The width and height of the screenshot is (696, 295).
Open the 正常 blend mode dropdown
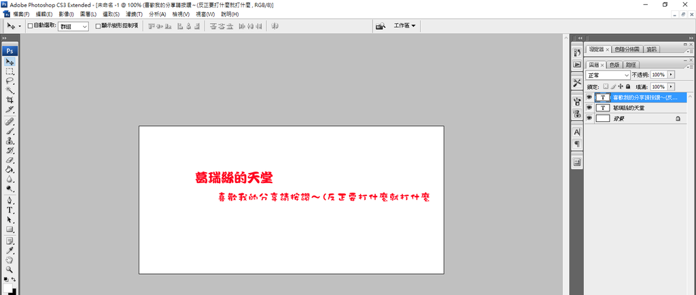[x=608, y=75]
